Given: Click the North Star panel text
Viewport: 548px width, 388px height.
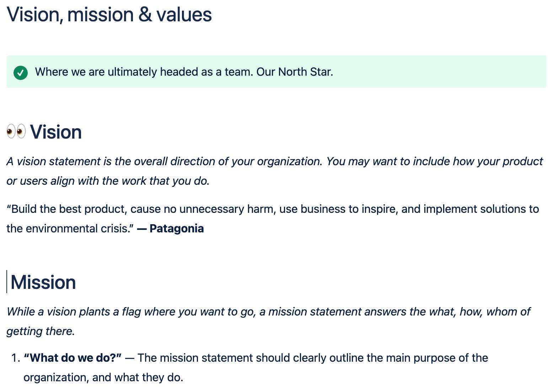Looking at the screenshot, I should coord(184,72).
